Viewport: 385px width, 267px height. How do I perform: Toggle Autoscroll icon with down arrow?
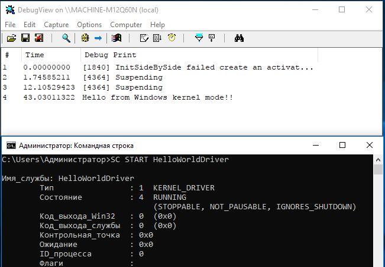click(x=157, y=38)
